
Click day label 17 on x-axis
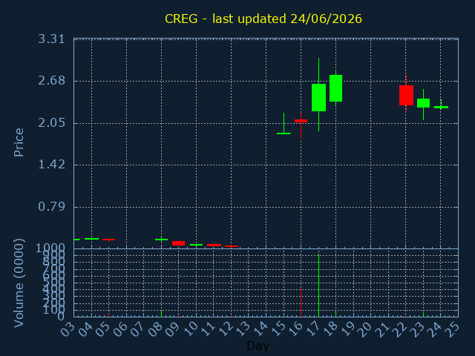coord(312,329)
